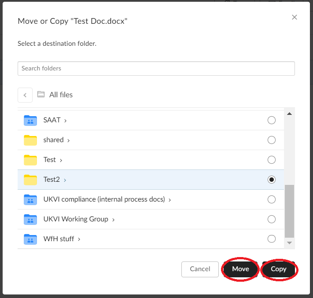The width and height of the screenshot is (313, 298).
Task: Click the folder list scrollbar thumb
Action: [289, 211]
